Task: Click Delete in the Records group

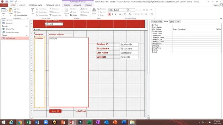Action: [x=74, y=15]
